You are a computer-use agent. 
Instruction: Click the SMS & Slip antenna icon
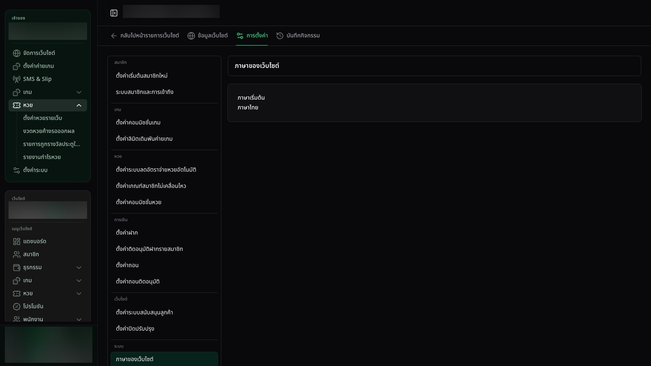[x=17, y=79]
